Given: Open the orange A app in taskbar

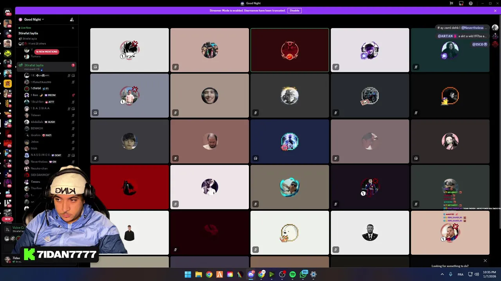Looking at the screenshot, I should pos(220,274).
